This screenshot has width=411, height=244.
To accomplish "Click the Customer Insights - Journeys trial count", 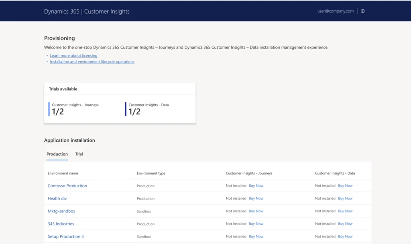I will 58,112.
